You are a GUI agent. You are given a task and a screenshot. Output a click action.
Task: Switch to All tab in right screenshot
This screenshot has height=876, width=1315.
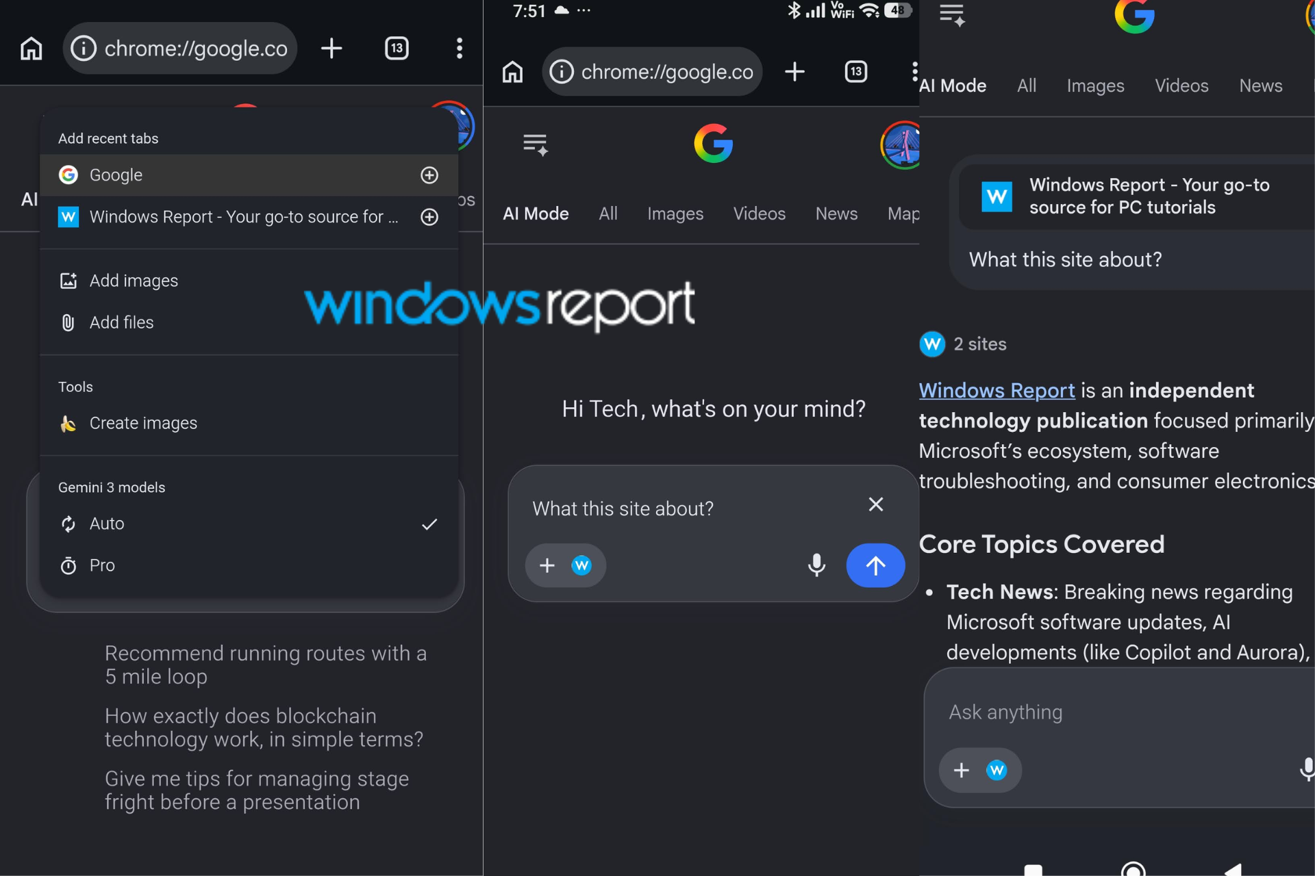coord(1027,86)
